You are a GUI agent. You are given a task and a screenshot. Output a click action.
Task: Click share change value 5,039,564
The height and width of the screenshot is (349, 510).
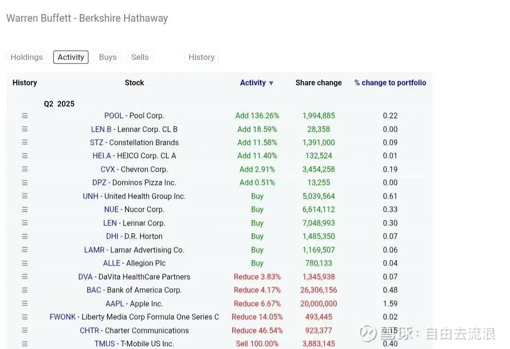pos(319,196)
